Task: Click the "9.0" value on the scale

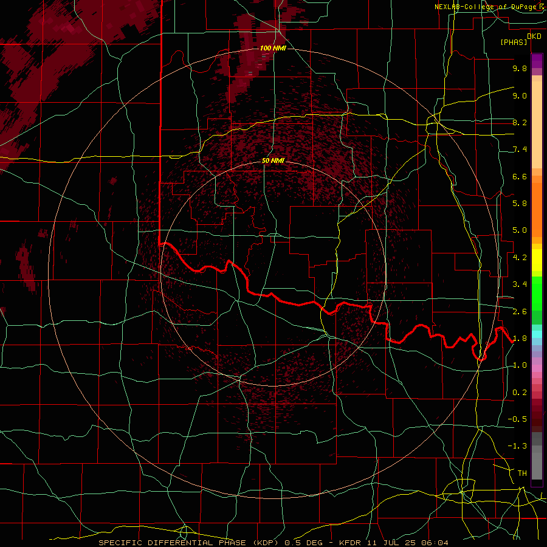Action: pos(520,95)
